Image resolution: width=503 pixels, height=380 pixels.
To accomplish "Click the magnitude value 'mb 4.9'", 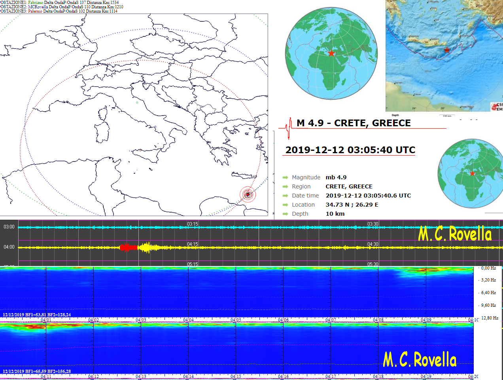I will tap(336, 177).
